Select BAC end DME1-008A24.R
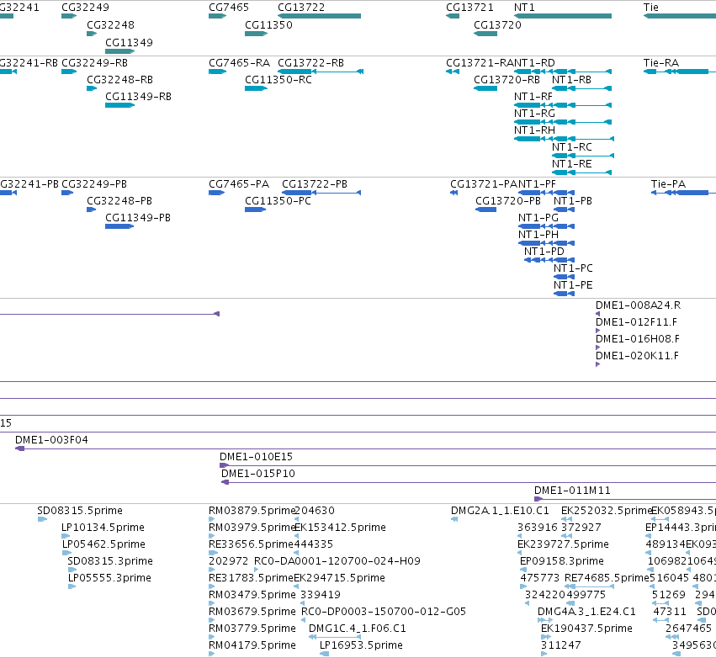This screenshot has width=716, height=658. click(x=638, y=305)
